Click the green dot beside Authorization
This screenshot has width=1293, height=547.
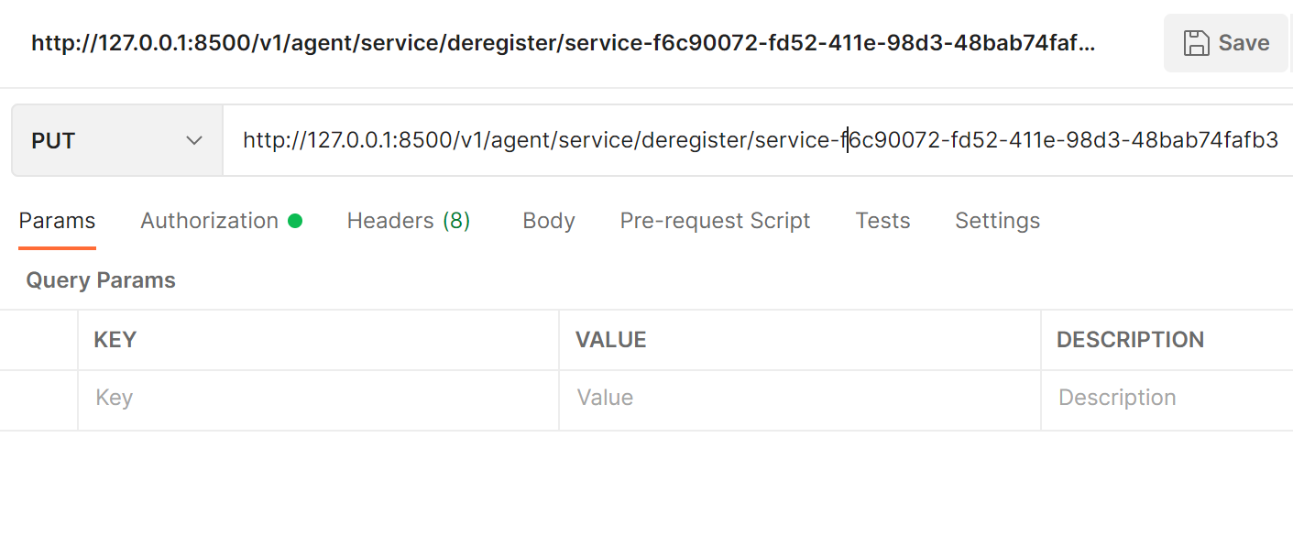pos(295,221)
